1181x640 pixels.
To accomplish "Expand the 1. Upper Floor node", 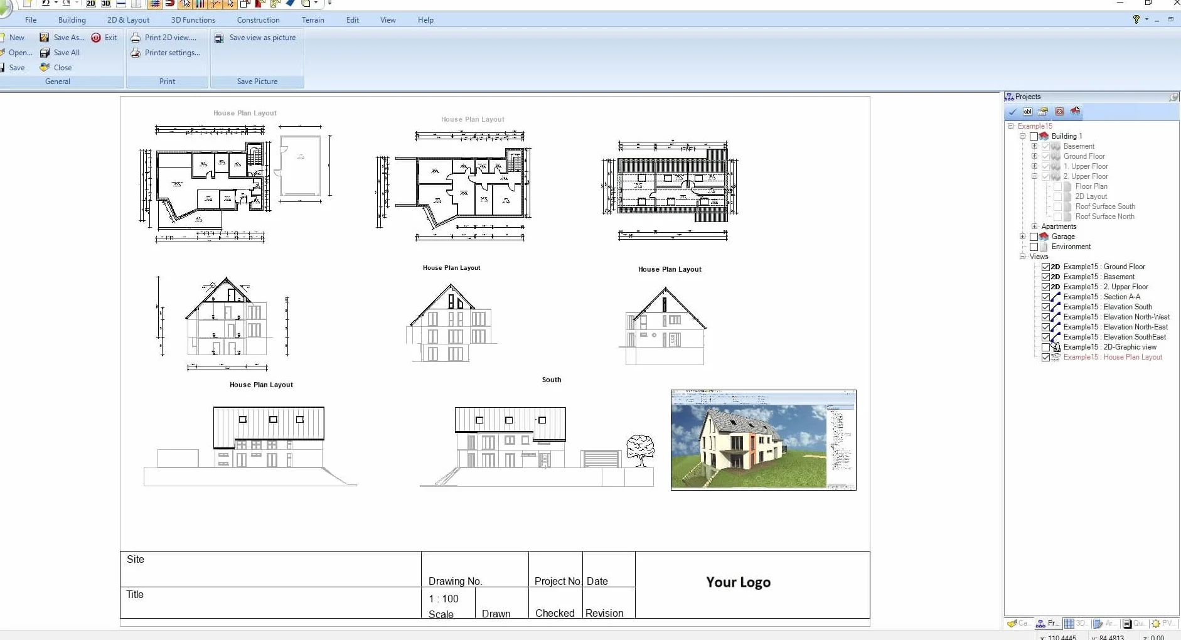I will [x=1034, y=166].
